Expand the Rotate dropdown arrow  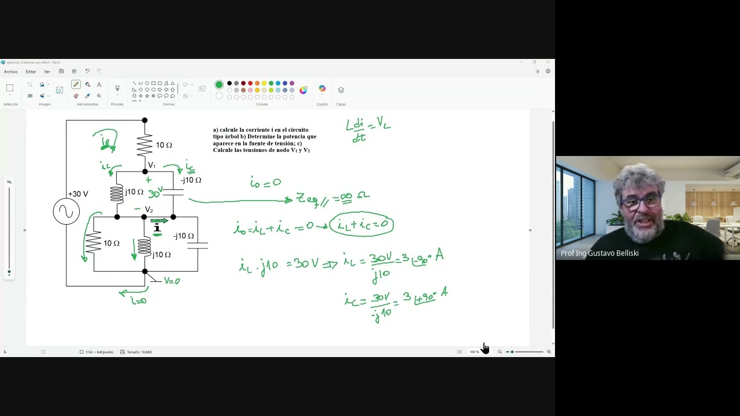48,85
